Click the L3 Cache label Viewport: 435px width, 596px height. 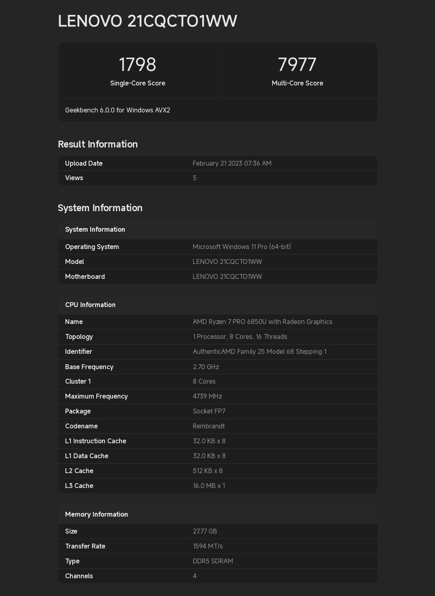(79, 486)
